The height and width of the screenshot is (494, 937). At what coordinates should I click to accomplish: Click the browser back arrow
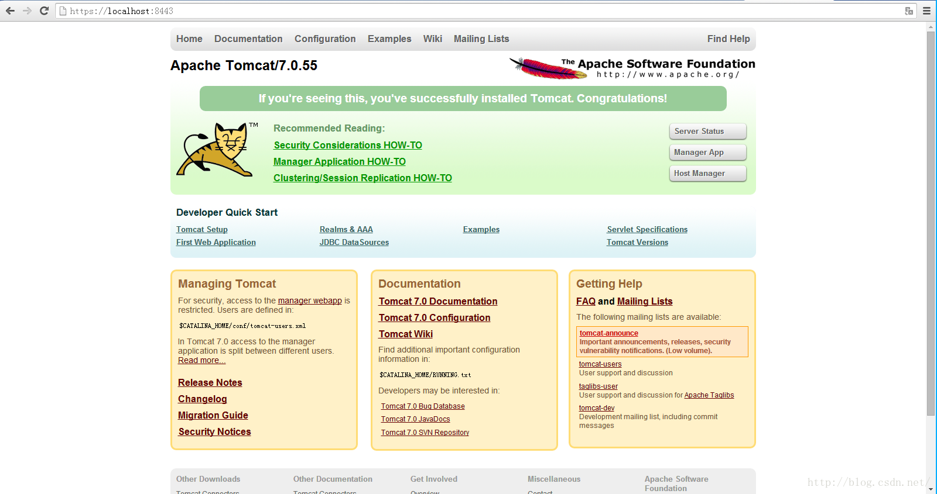pos(10,11)
